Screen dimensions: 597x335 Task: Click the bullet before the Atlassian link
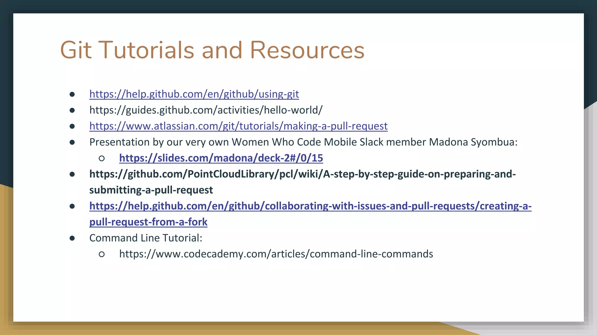pos(72,126)
